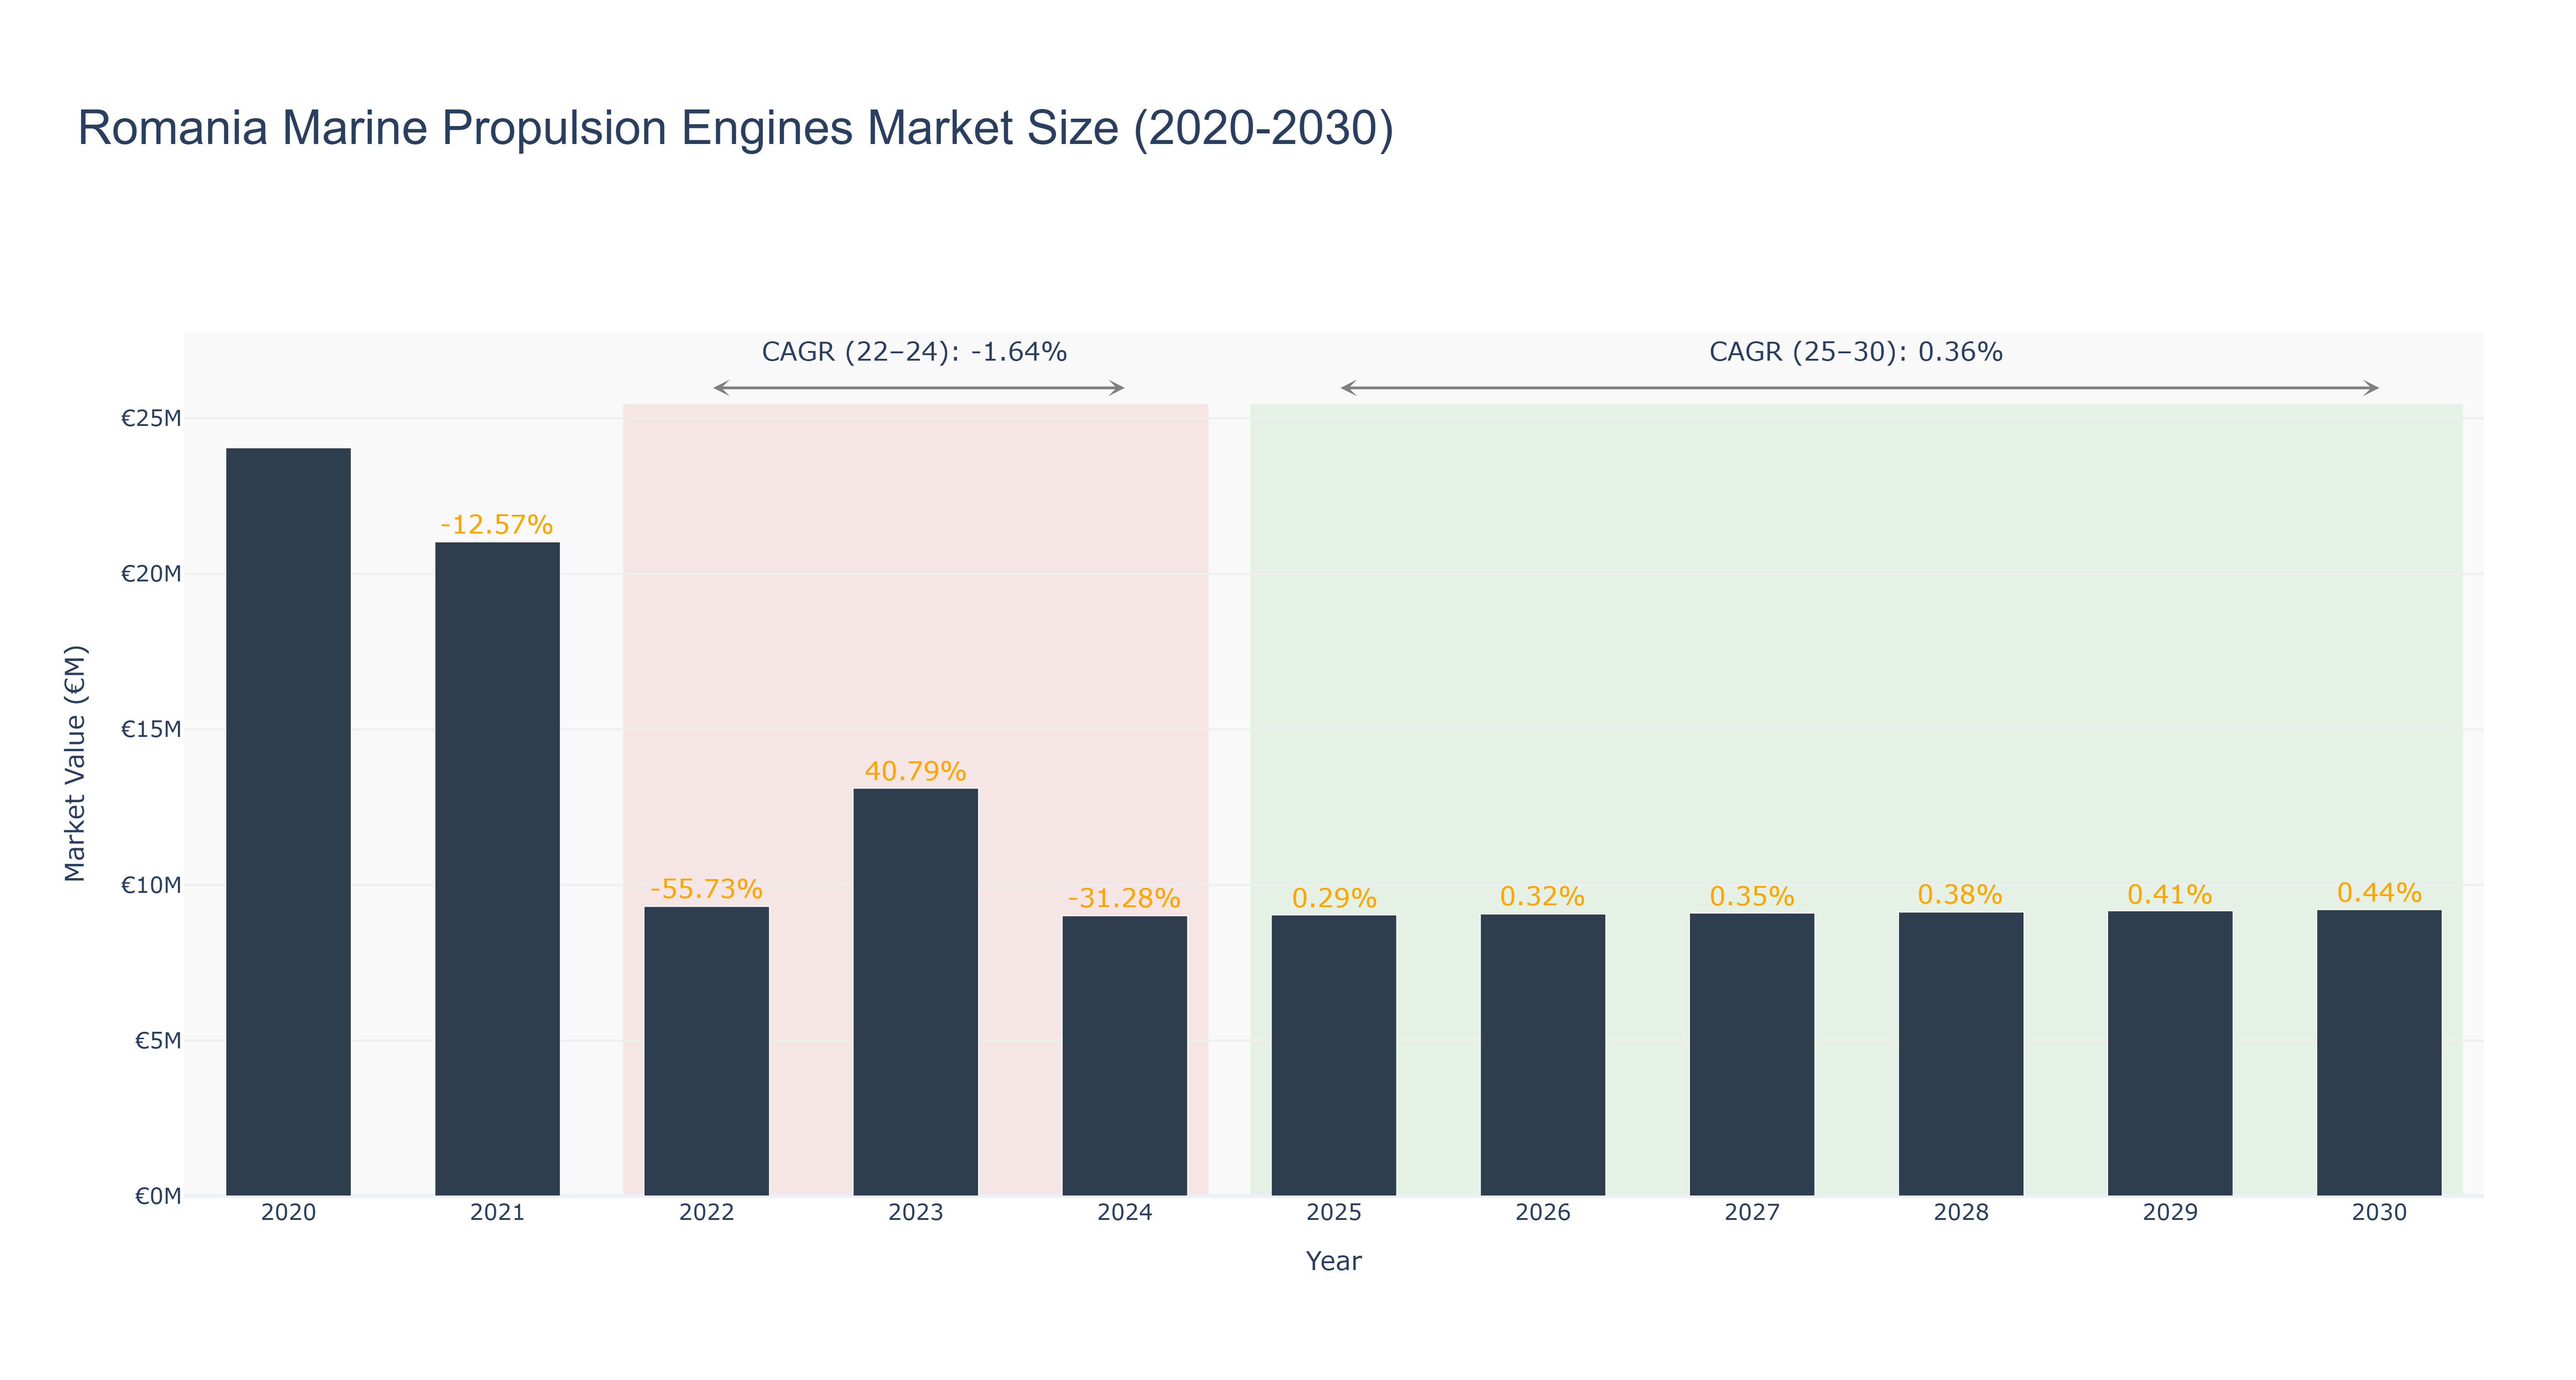Click the 2030 x-axis tick label
Image resolution: width=2576 pixels, height=1380 pixels.
(2378, 1212)
